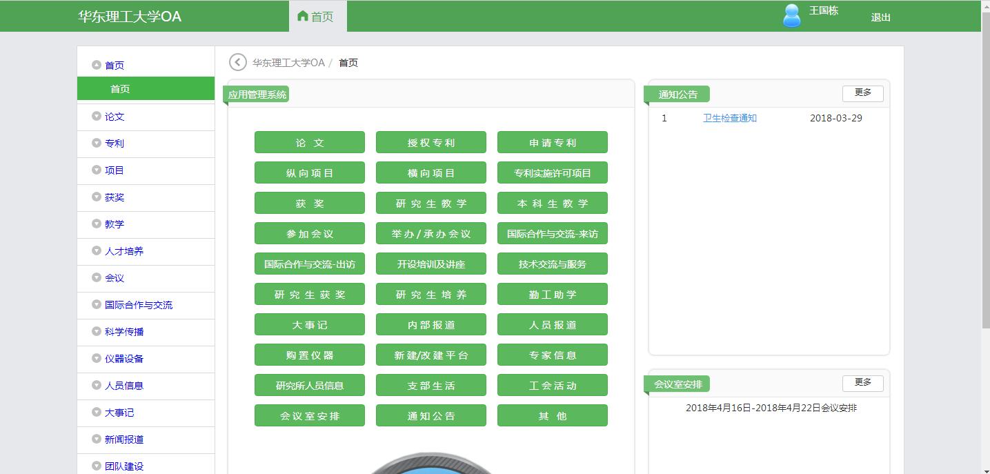
Task: Click the circular back arrow icon
Action: (237, 63)
